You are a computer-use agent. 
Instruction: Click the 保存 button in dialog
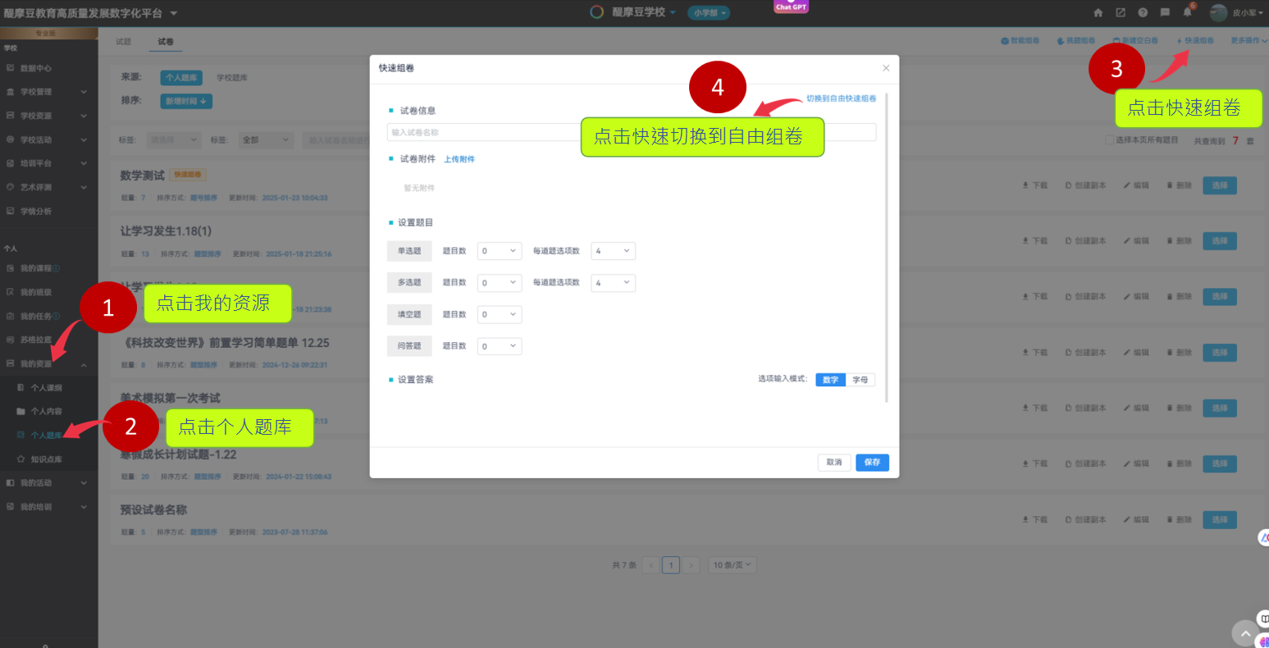872,463
